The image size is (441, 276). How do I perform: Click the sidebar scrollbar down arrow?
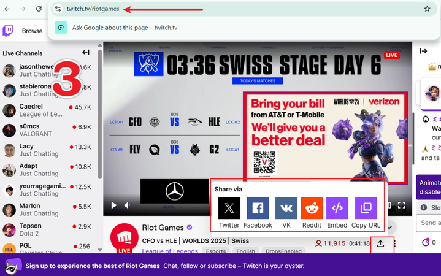(x=100, y=250)
